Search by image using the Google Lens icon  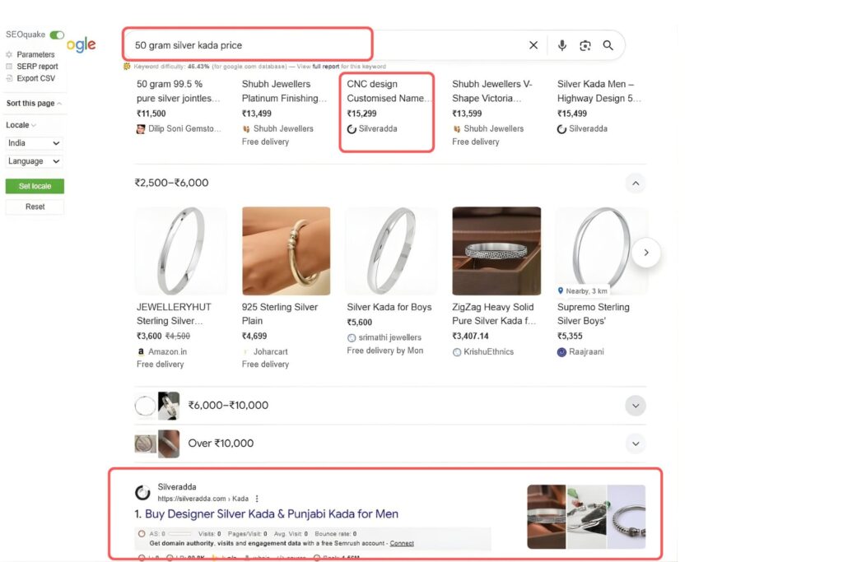tap(585, 45)
